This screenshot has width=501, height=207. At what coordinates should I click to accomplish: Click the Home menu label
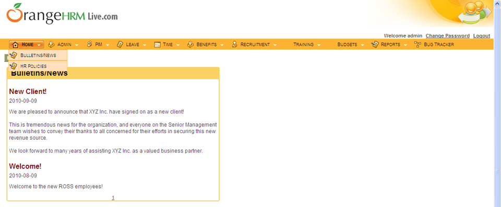(x=28, y=44)
